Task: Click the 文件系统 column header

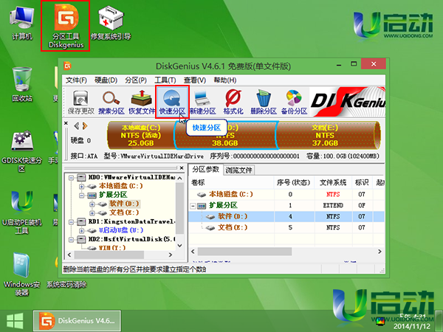Action: [x=333, y=183]
